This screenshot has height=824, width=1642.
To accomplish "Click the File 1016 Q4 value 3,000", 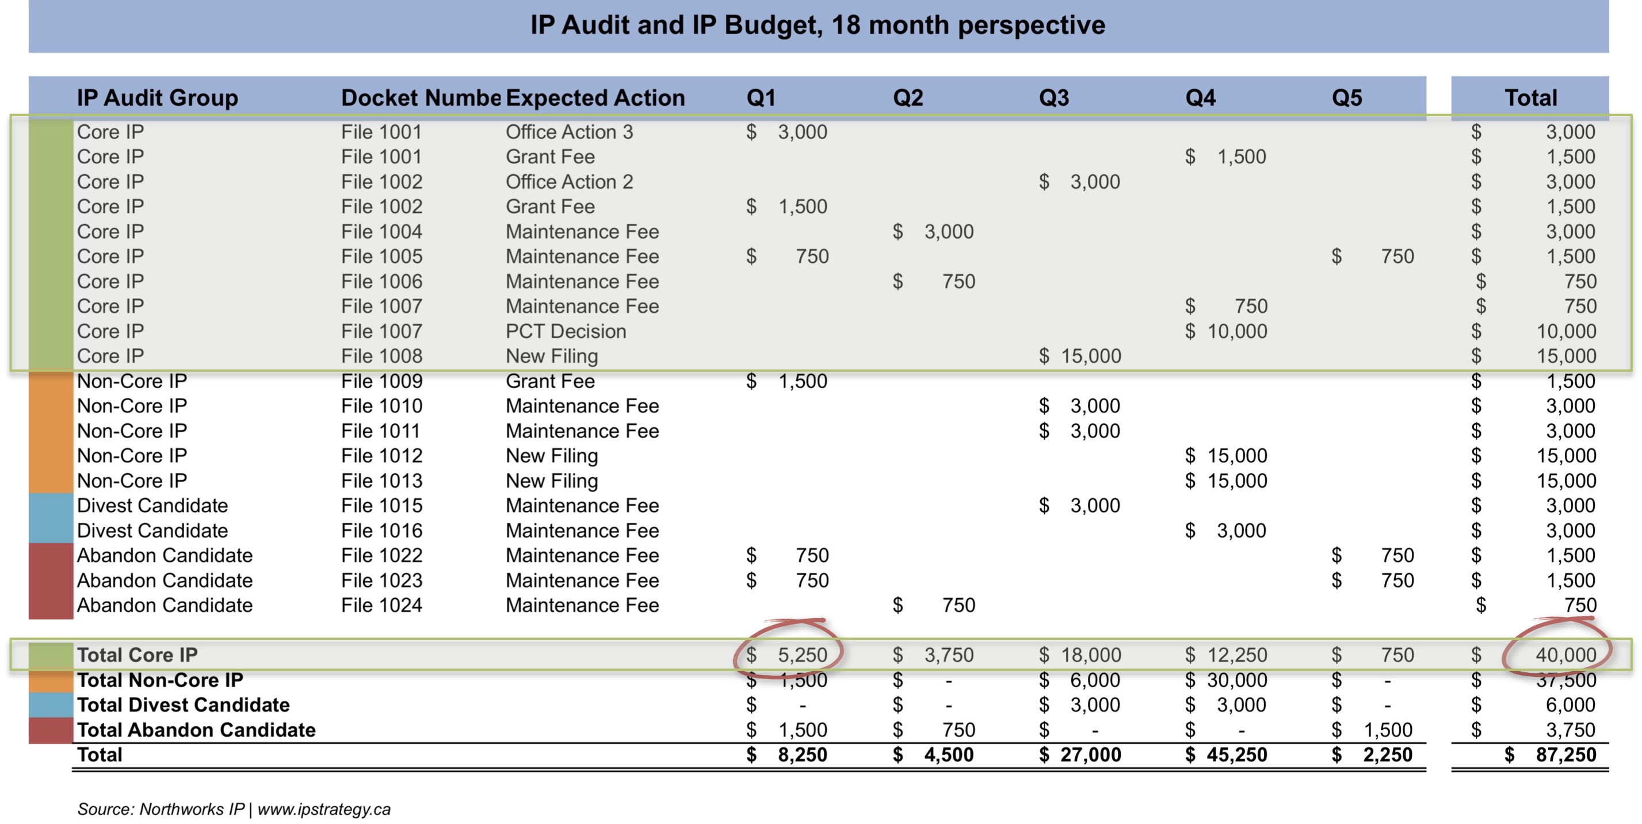I will (x=1241, y=530).
